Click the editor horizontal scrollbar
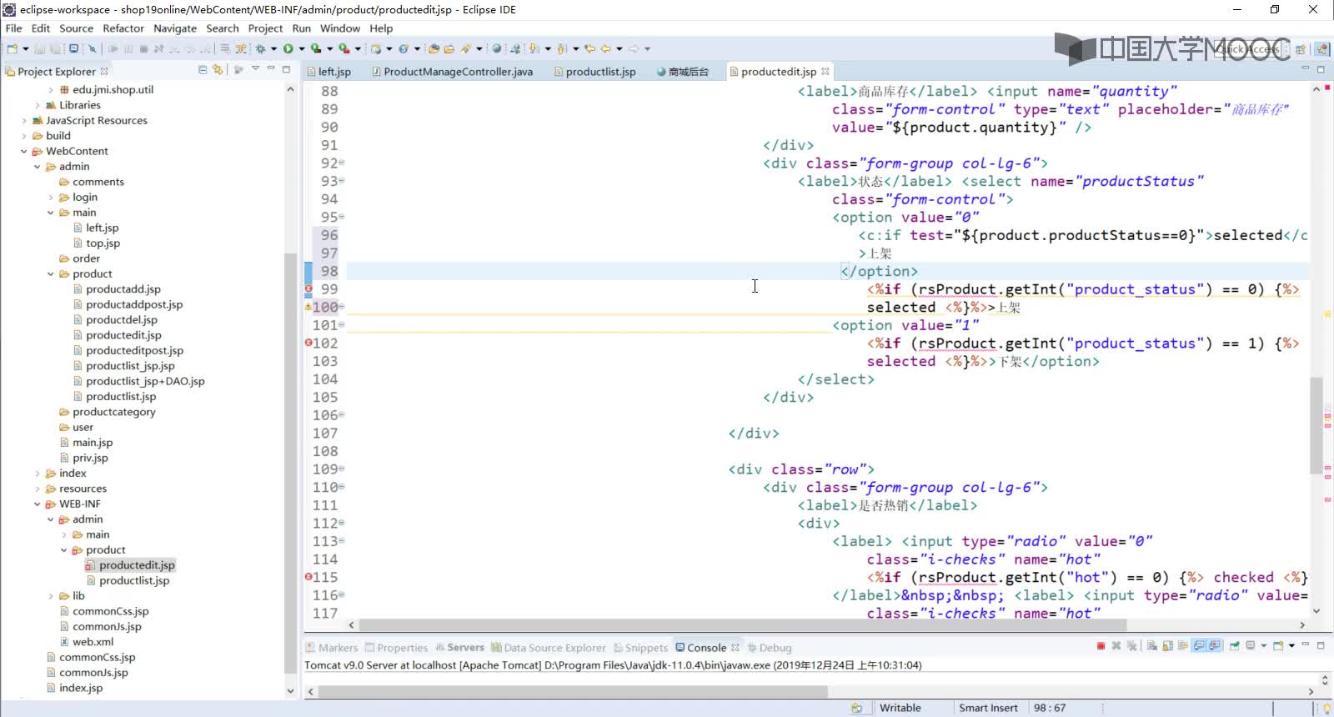This screenshot has width=1334, height=717. click(x=742, y=624)
